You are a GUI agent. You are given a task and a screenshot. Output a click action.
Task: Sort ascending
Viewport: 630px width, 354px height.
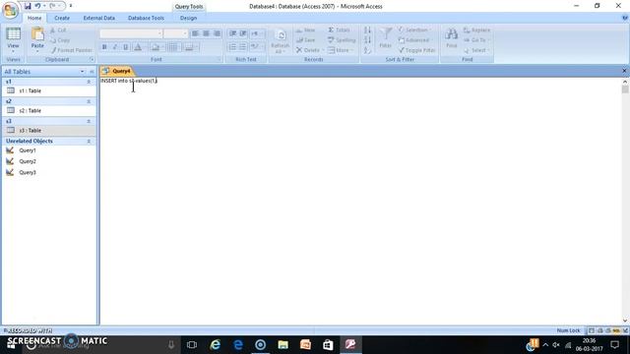pos(367,30)
